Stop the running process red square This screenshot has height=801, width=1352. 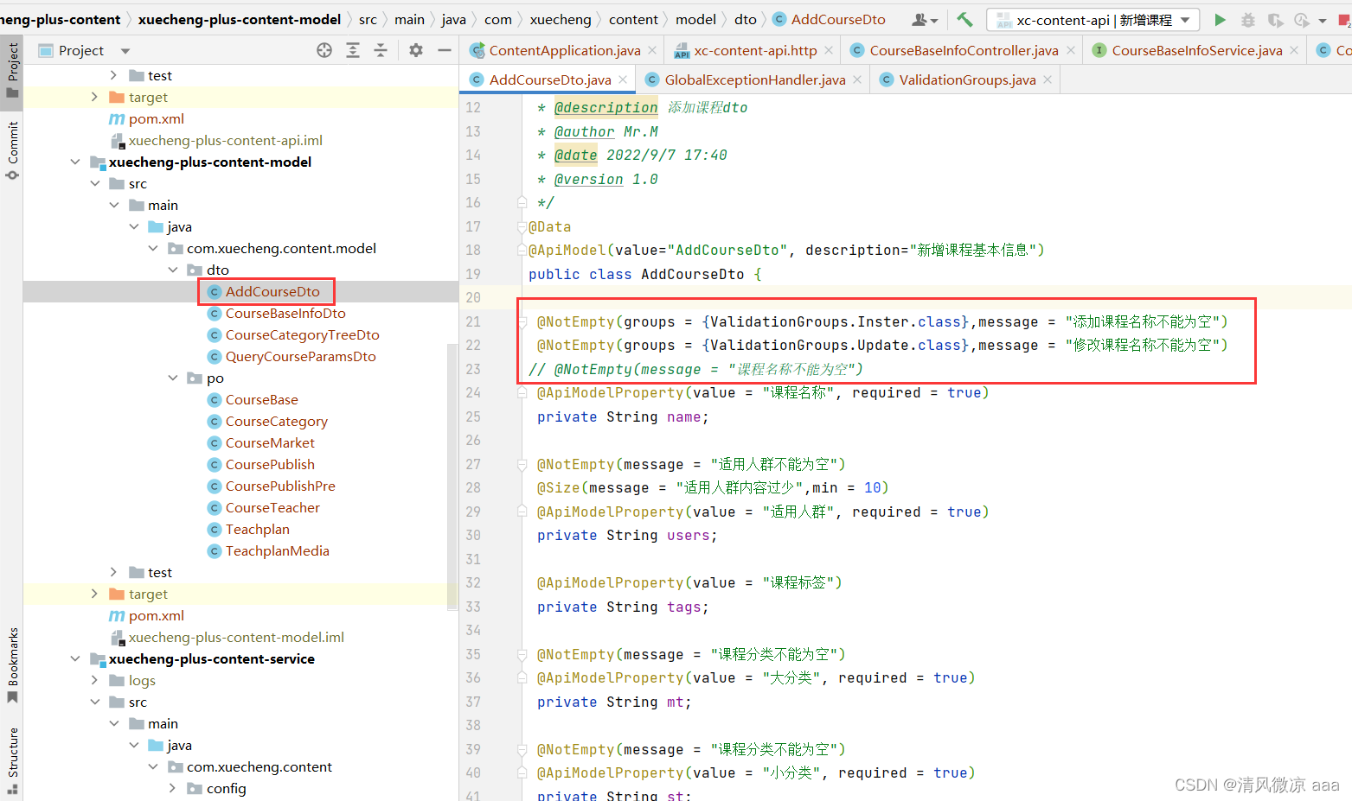click(1343, 20)
